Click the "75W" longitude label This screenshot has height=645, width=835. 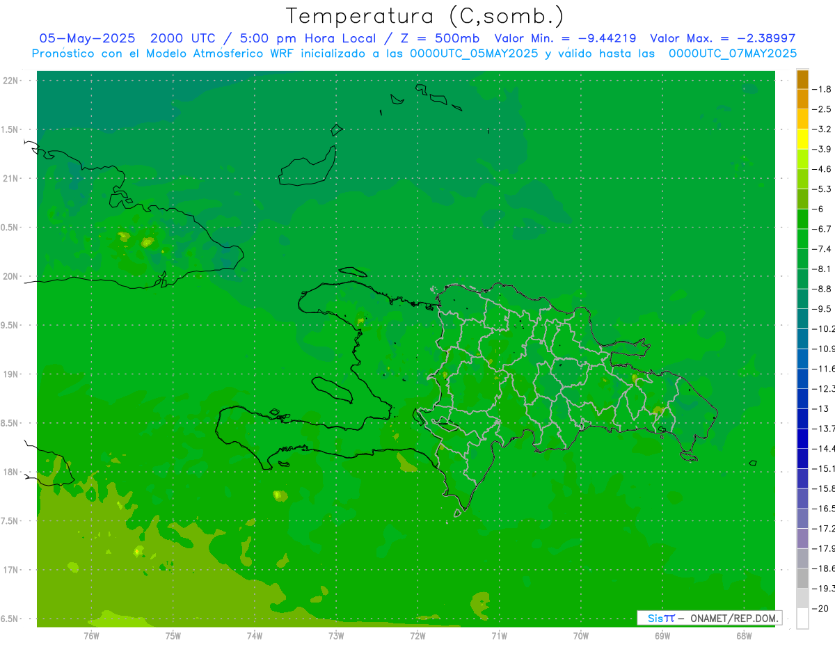pyautogui.click(x=173, y=635)
